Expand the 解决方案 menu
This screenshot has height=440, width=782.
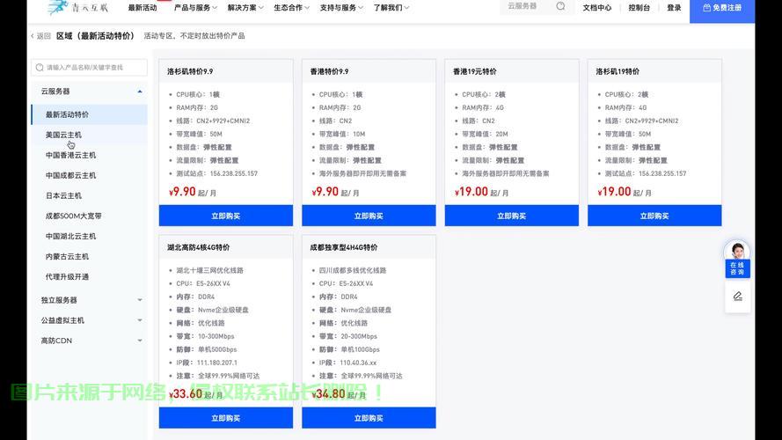point(245,8)
